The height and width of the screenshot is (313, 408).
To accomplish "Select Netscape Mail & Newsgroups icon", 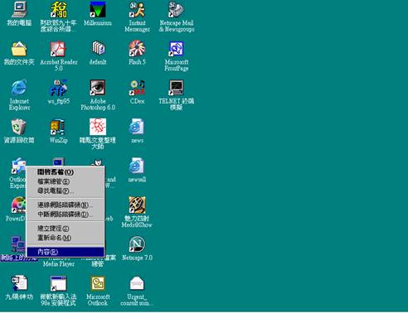I will tap(177, 9).
